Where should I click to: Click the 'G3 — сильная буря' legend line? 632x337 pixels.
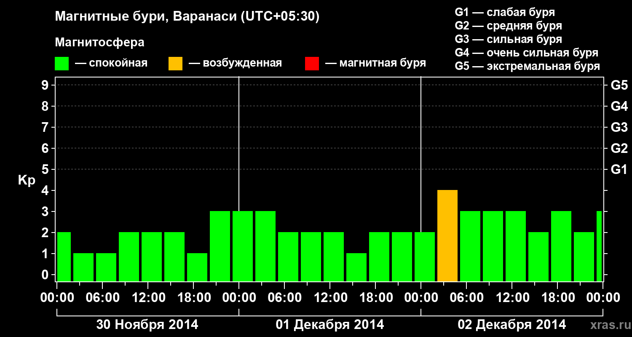point(508,39)
